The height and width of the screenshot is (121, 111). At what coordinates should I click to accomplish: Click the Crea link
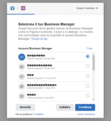point(89,48)
